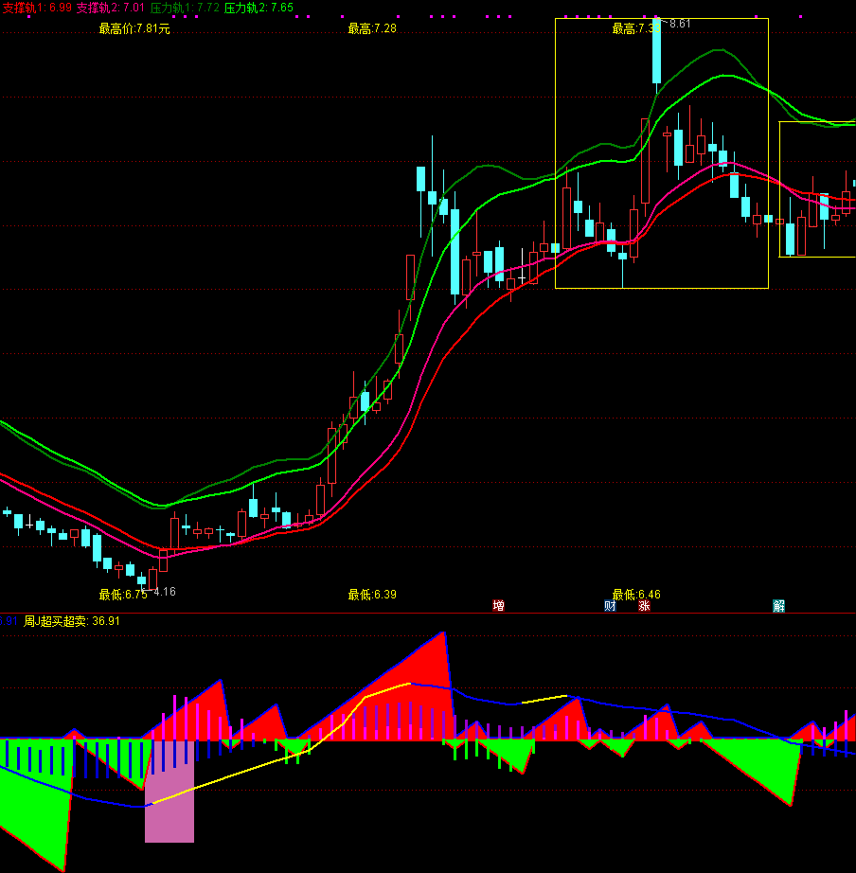Click the 最低:6.39 annotation

(372, 595)
